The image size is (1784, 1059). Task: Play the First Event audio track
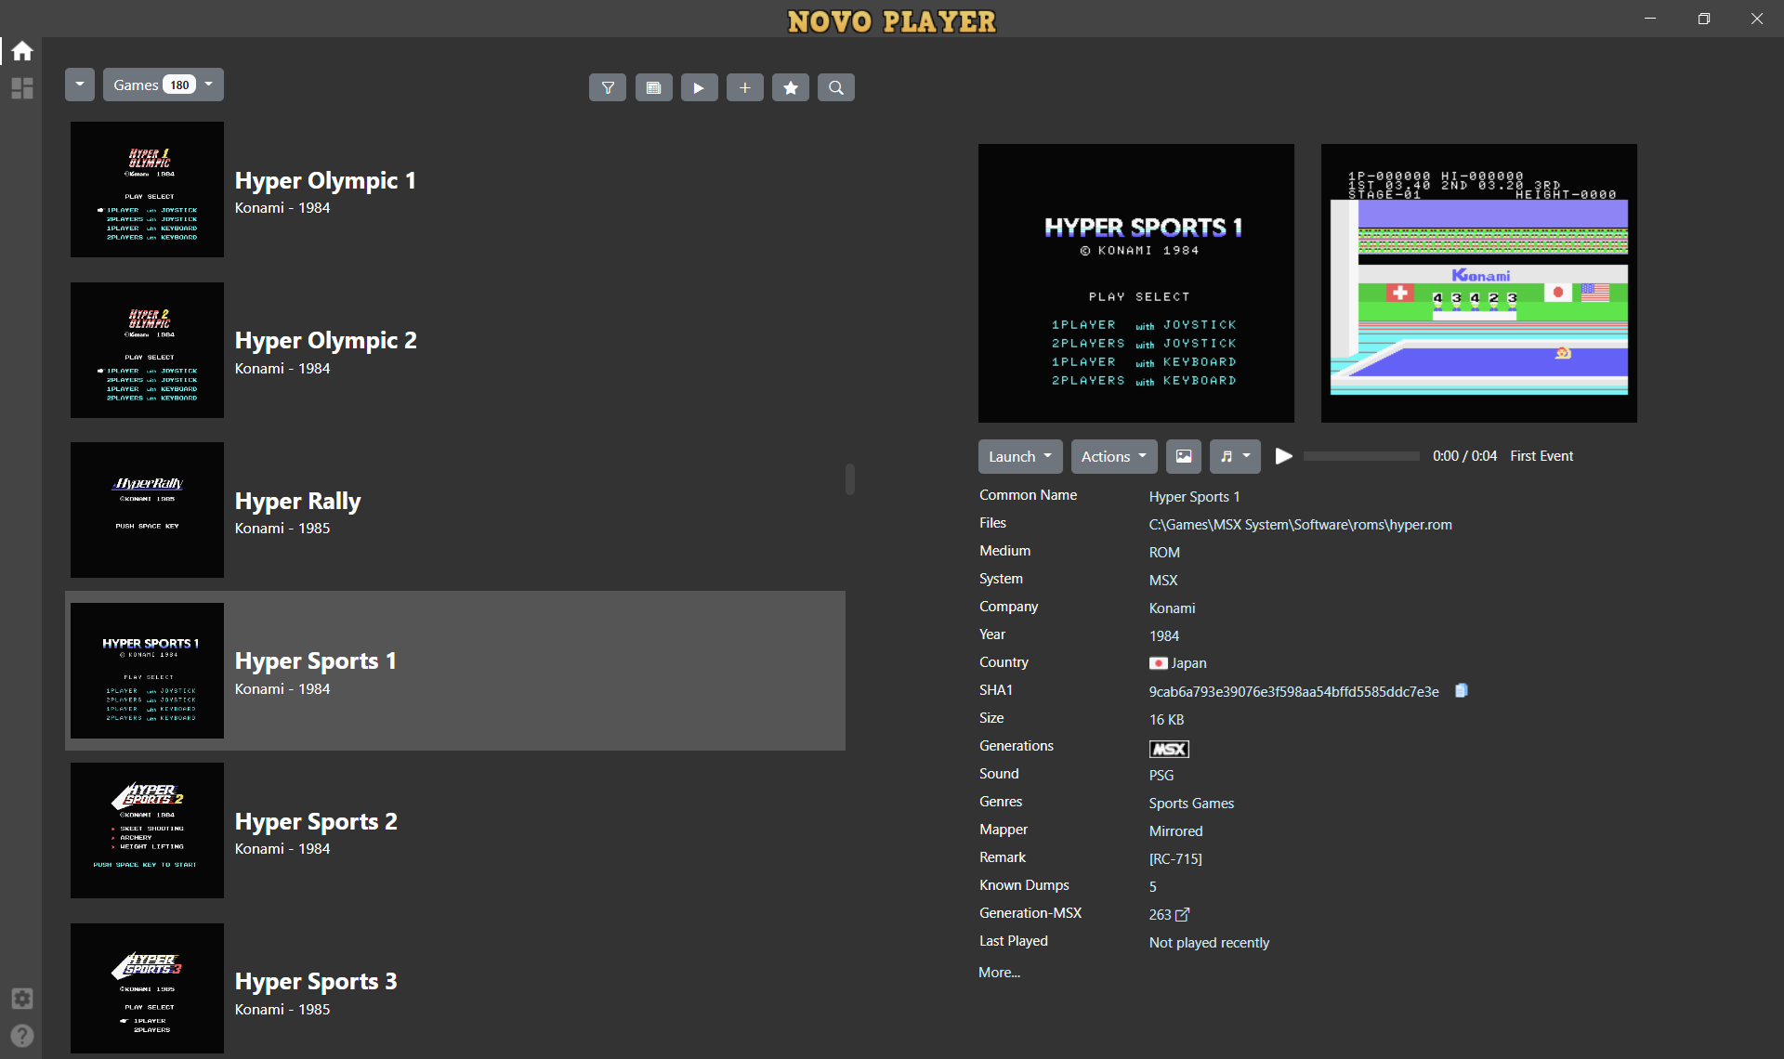tap(1283, 456)
